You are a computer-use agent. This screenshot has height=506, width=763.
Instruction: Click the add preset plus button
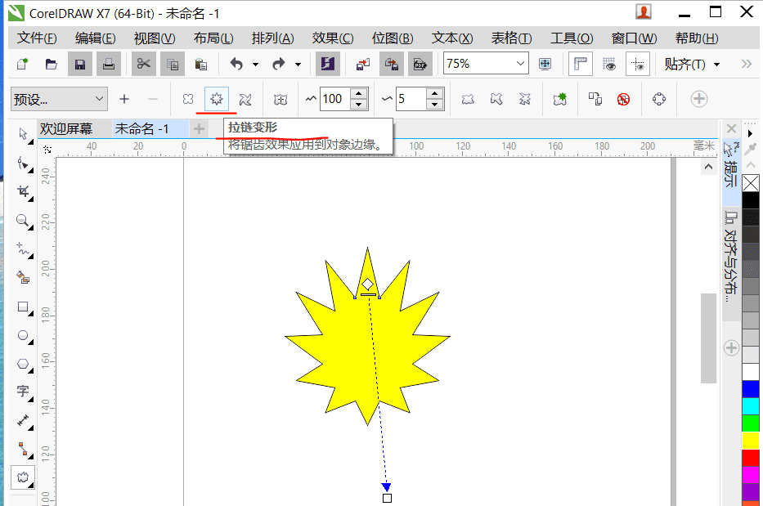click(x=124, y=99)
